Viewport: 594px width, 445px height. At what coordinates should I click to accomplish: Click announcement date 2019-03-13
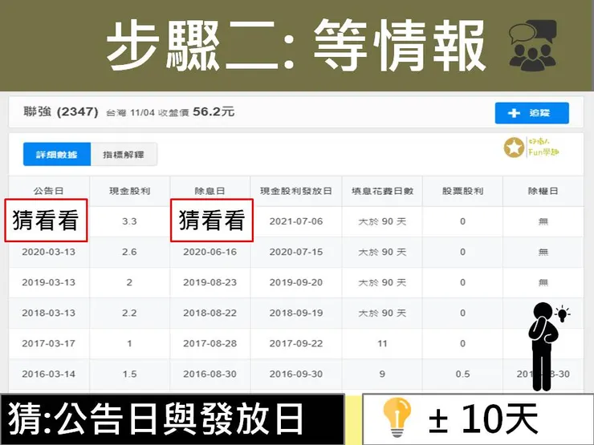point(48,283)
